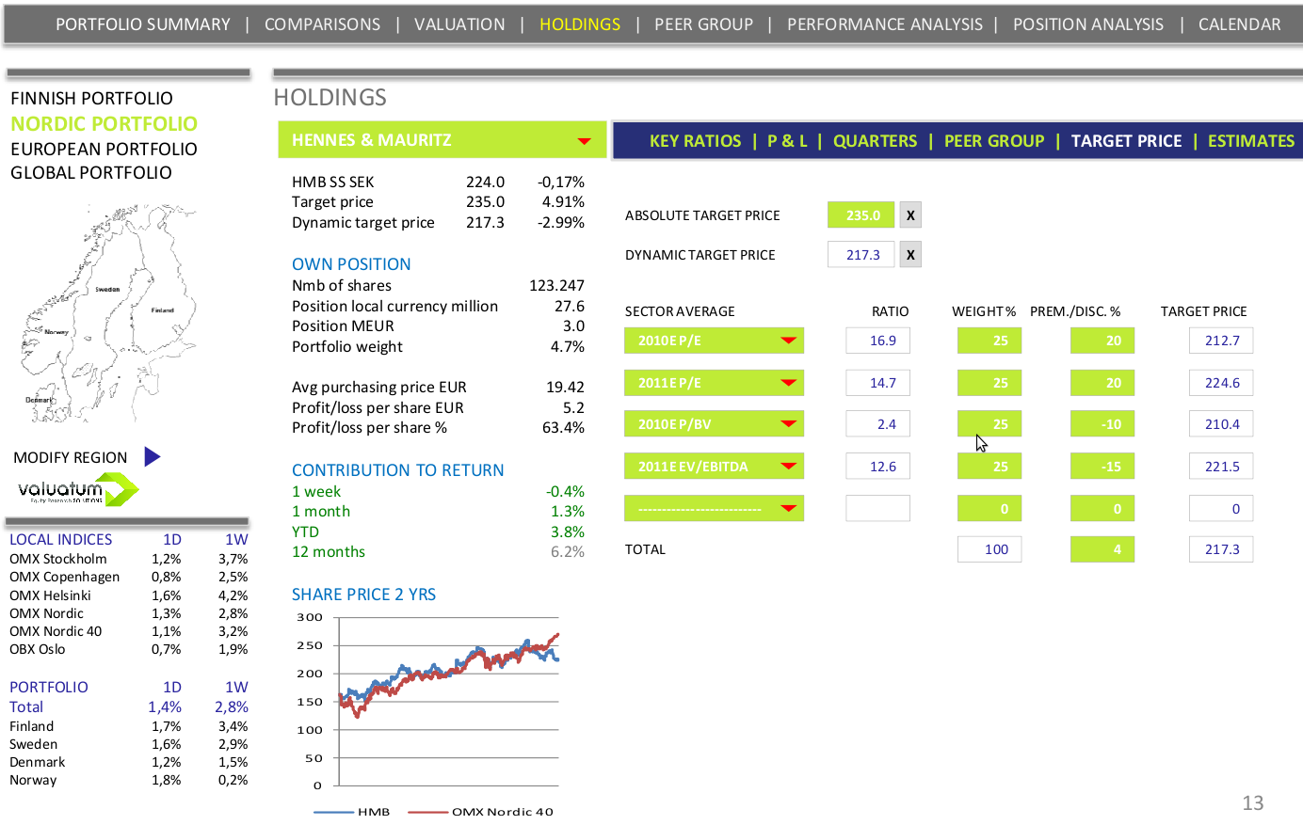Click the -10 premium/discount field
Image resolution: width=1303 pixels, height=825 pixels.
click(1102, 424)
